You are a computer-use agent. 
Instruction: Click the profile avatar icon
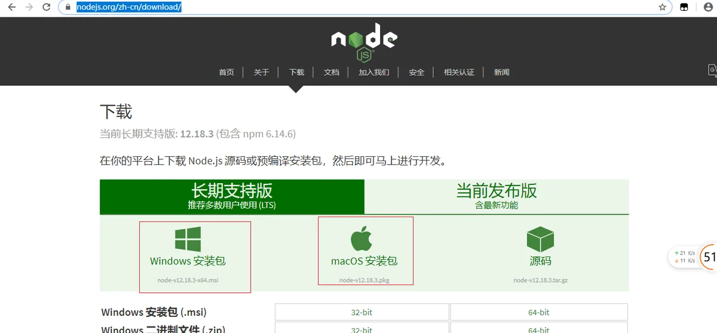point(708,7)
